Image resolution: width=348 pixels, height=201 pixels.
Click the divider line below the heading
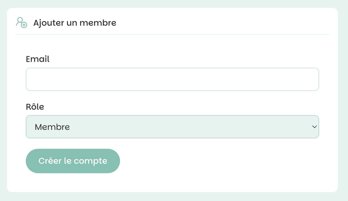(x=172, y=34)
